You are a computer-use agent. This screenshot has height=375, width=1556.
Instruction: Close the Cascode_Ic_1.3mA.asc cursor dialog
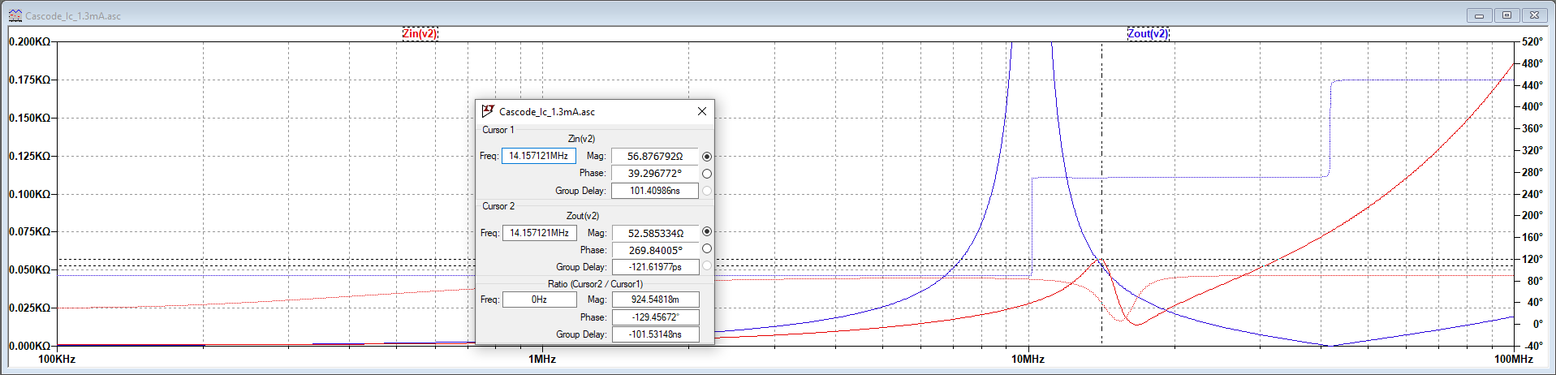click(x=702, y=111)
